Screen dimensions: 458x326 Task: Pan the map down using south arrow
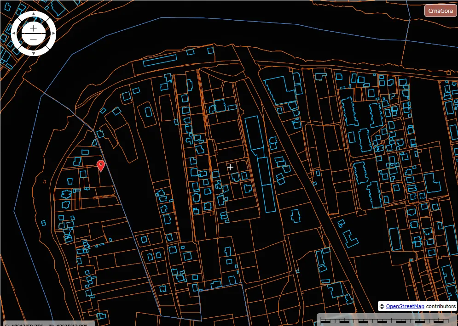click(x=34, y=53)
